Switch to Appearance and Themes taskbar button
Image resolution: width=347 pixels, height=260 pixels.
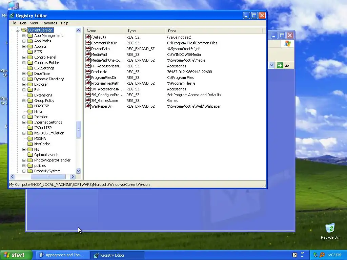coord(63,255)
